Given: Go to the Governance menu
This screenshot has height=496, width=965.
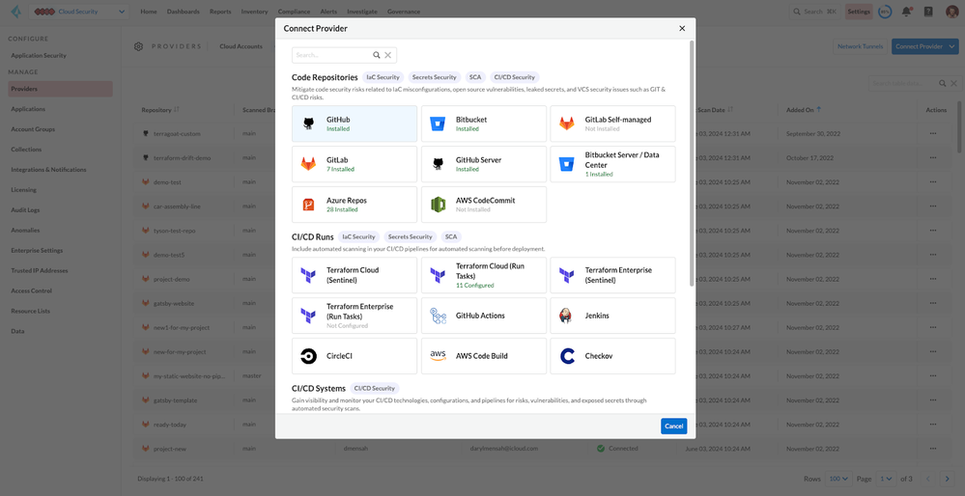Looking at the screenshot, I should point(404,12).
